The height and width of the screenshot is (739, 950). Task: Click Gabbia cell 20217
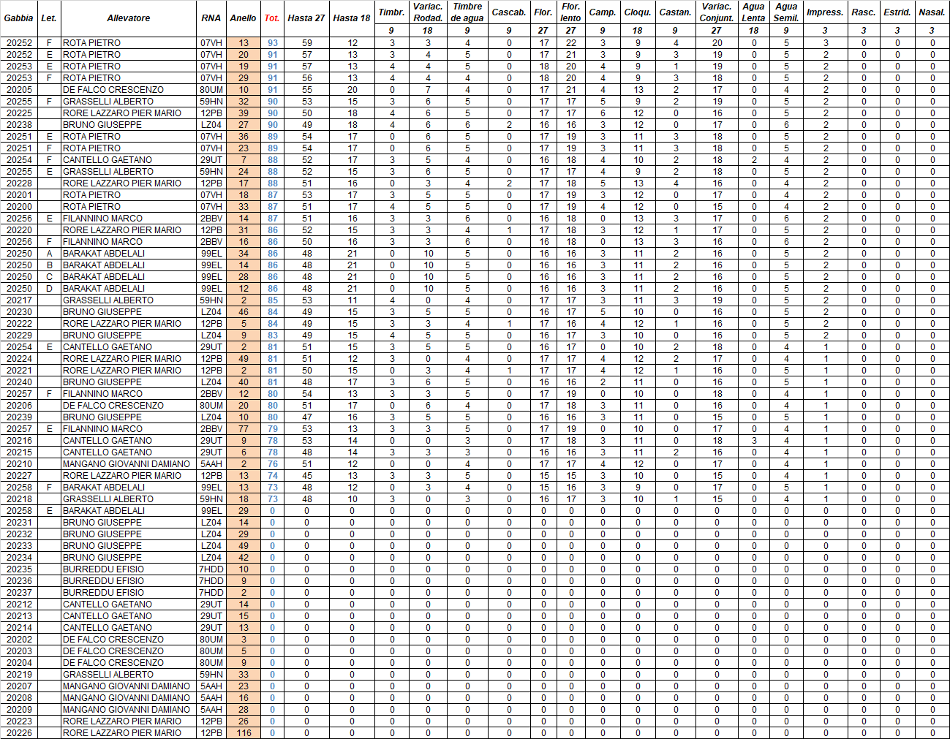pos(19,300)
